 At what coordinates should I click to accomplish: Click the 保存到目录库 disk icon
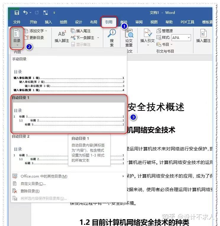[x=15, y=198]
